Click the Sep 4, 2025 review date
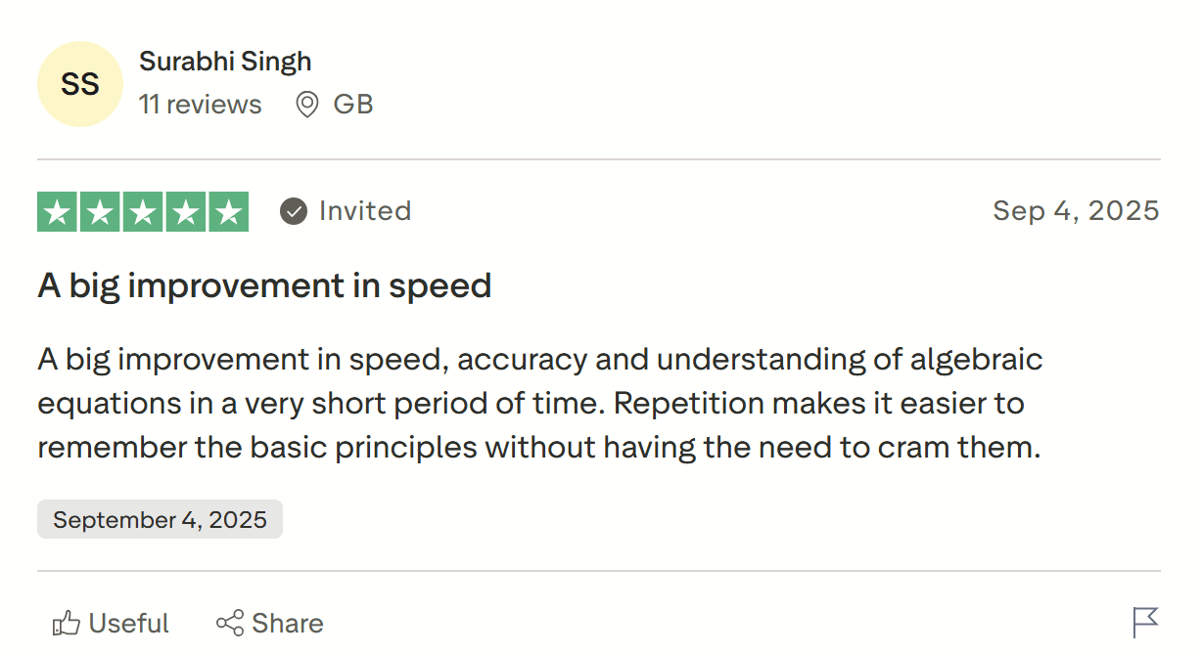Image resolution: width=1202 pixels, height=654 pixels. tap(1076, 211)
